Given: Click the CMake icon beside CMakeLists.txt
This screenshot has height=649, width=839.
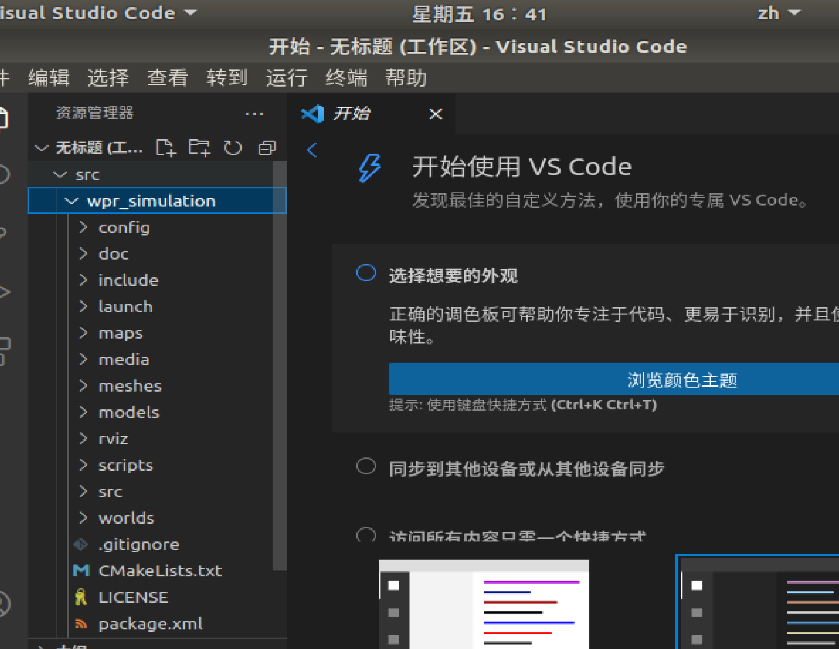Looking at the screenshot, I should (81, 571).
